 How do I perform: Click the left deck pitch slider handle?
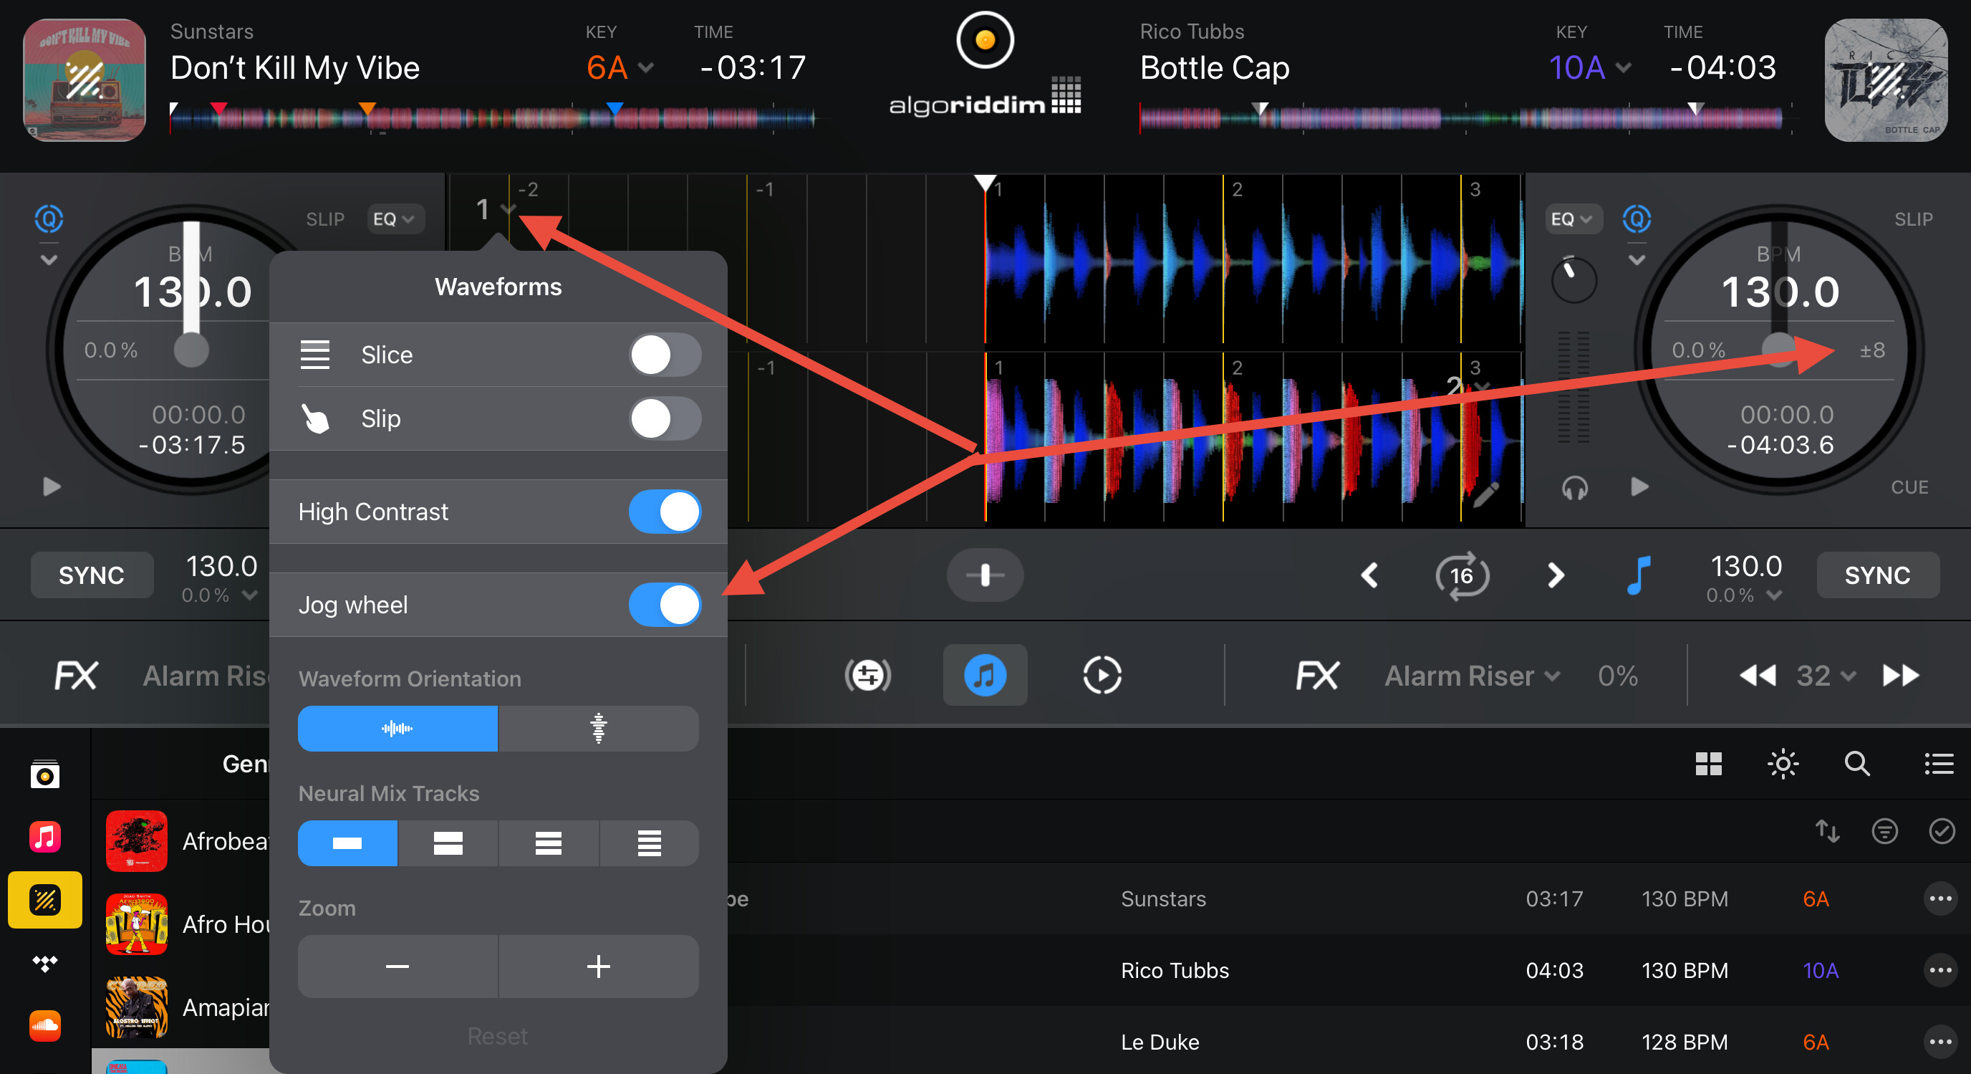click(x=191, y=350)
